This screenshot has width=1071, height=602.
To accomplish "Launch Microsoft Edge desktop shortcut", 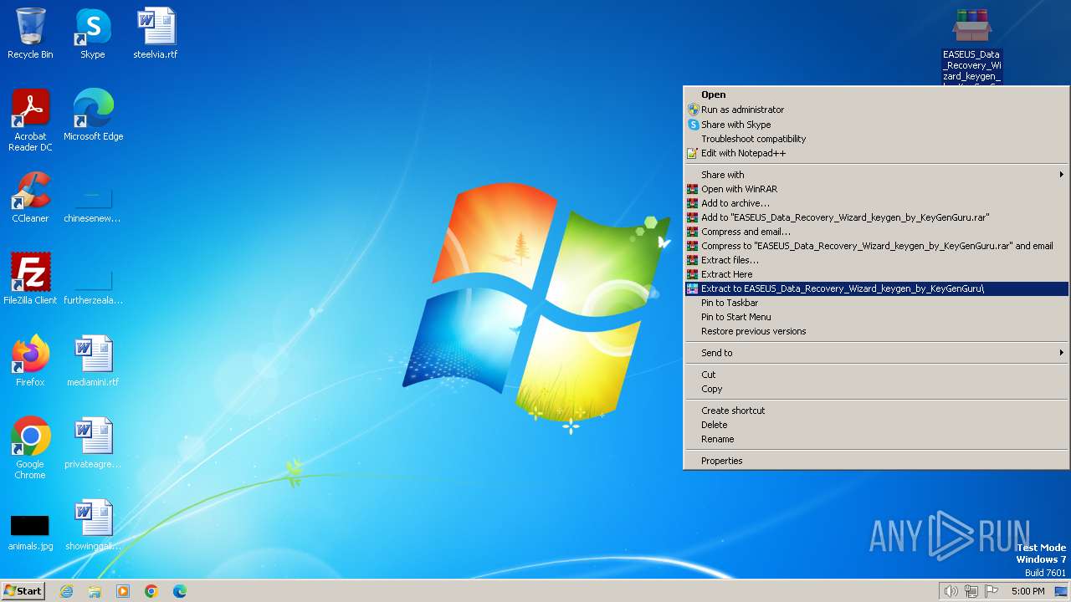I will tap(93, 115).
